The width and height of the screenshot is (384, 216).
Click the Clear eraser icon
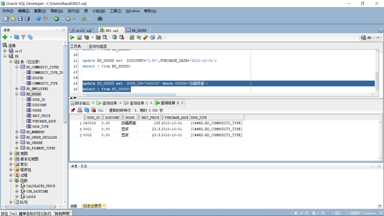tap(146, 38)
